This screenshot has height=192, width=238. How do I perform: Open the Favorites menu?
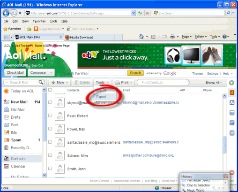pyautogui.click(x=39, y=21)
